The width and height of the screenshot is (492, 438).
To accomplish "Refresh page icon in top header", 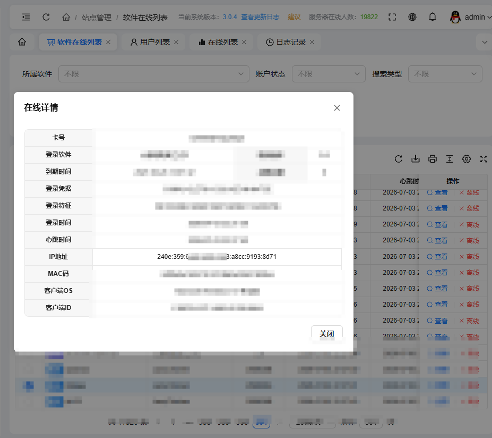I will coord(46,17).
